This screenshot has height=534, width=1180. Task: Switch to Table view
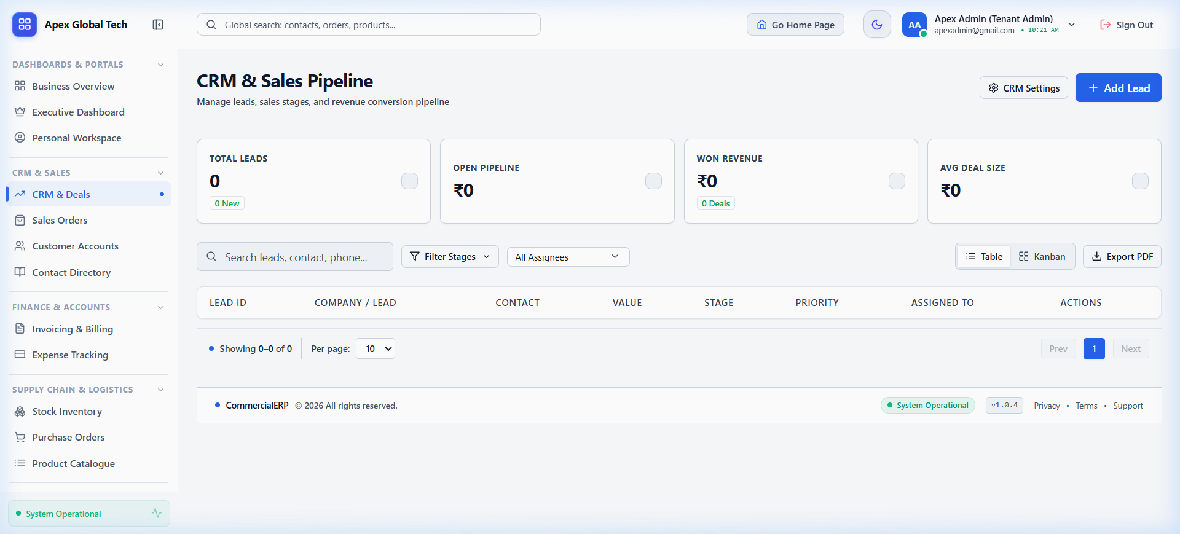[x=984, y=256]
